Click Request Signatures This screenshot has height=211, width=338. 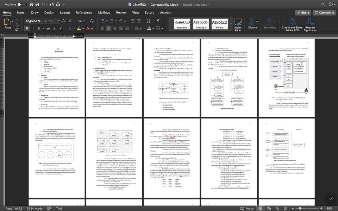pyautogui.click(x=310, y=25)
